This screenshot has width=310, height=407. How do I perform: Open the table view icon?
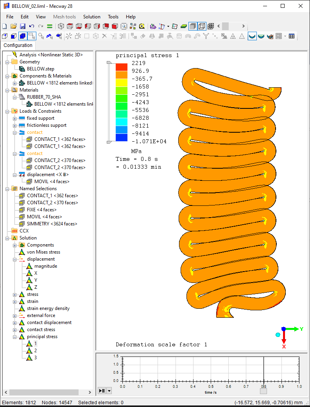(292, 36)
